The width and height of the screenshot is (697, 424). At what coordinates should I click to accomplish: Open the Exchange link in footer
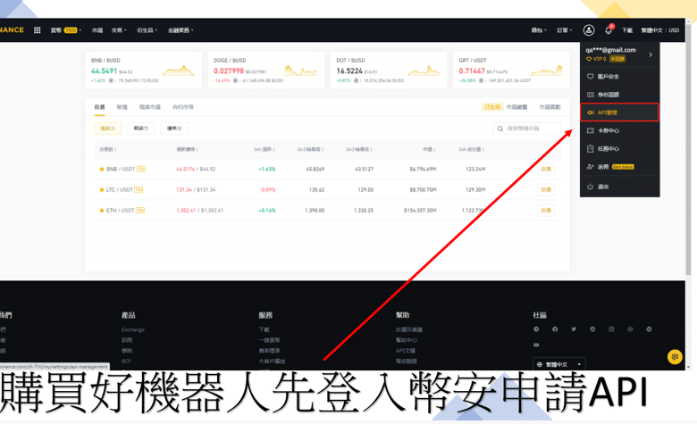(133, 330)
